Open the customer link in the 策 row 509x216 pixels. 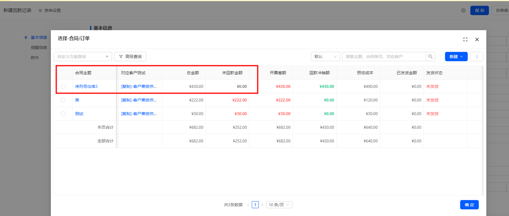tap(139, 100)
